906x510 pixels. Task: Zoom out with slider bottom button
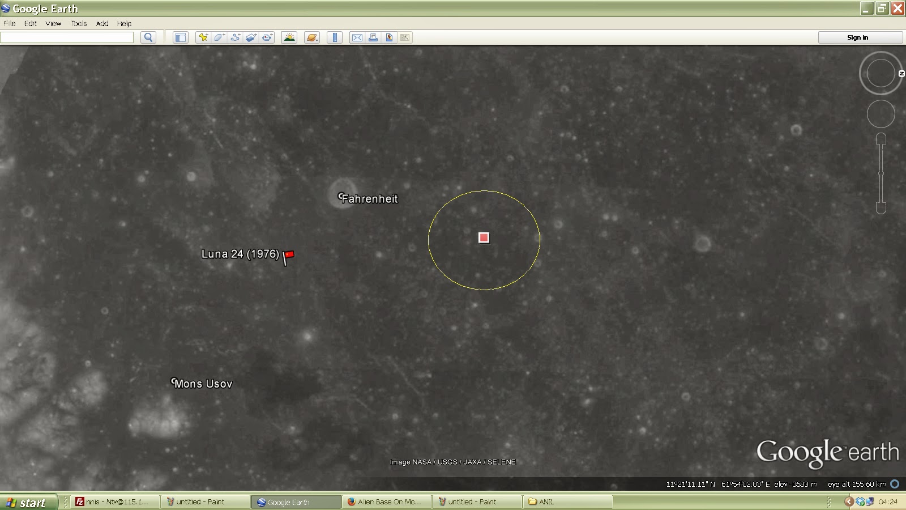pyautogui.click(x=881, y=209)
